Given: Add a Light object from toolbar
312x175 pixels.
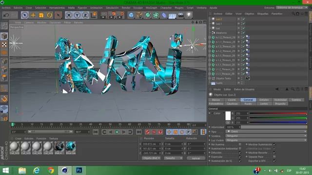Looking at the screenshot, I should pyautogui.click(x=189, y=15).
